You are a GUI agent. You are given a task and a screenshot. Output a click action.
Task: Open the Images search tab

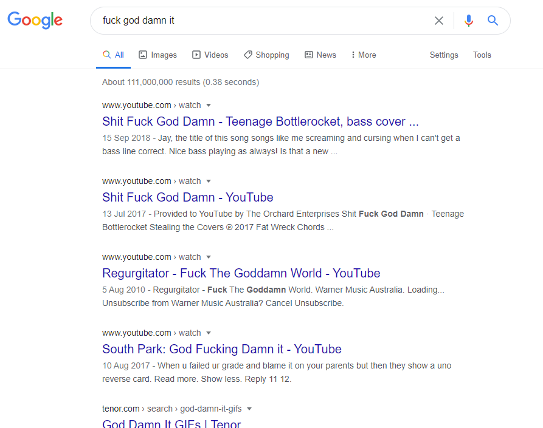point(157,55)
